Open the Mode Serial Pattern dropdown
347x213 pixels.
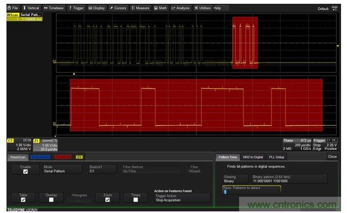tap(62, 169)
